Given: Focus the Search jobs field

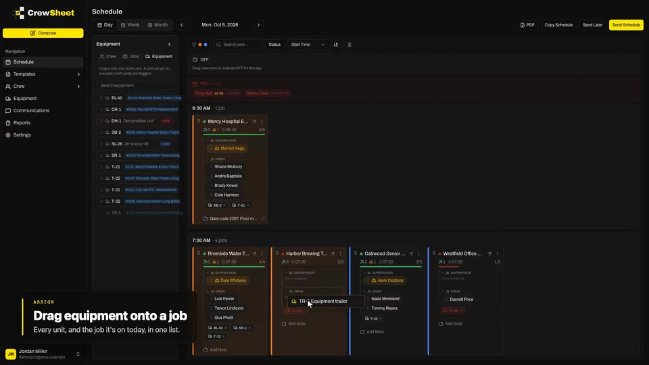Looking at the screenshot, I should pyautogui.click(x=238, y=45).
